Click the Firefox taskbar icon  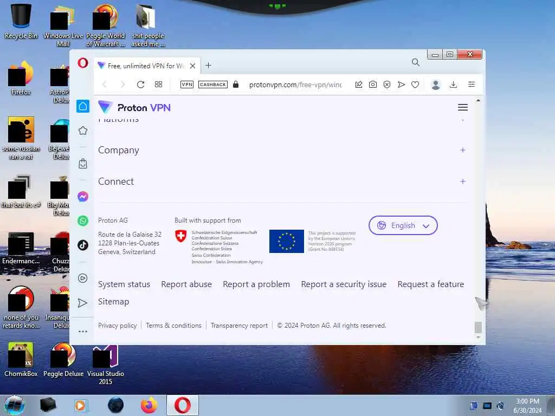149,405
